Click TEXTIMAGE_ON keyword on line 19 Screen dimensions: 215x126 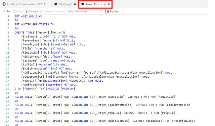[x=49, y=89]
